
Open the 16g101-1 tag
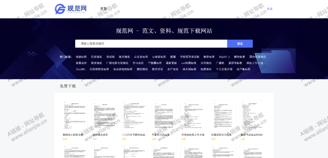pyautogui.click(x=224, y=56)
